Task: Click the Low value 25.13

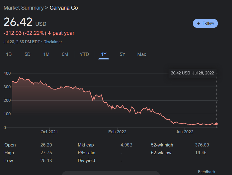Action: pyautogui.click(x=46, y=161)
